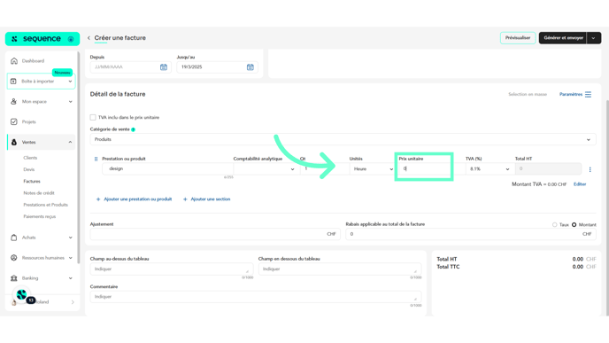Viewport: 609px width, 343px height.
Task: Open the Unités Heure dropdown
Action: coord(372,168)
